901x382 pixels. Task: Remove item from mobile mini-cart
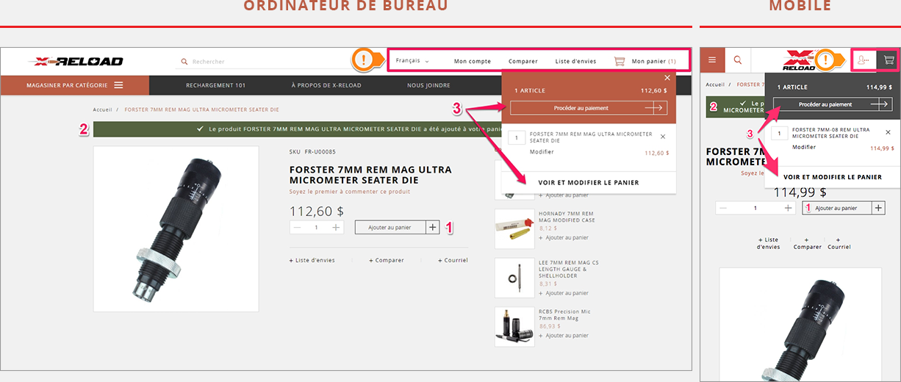point(888,132)
